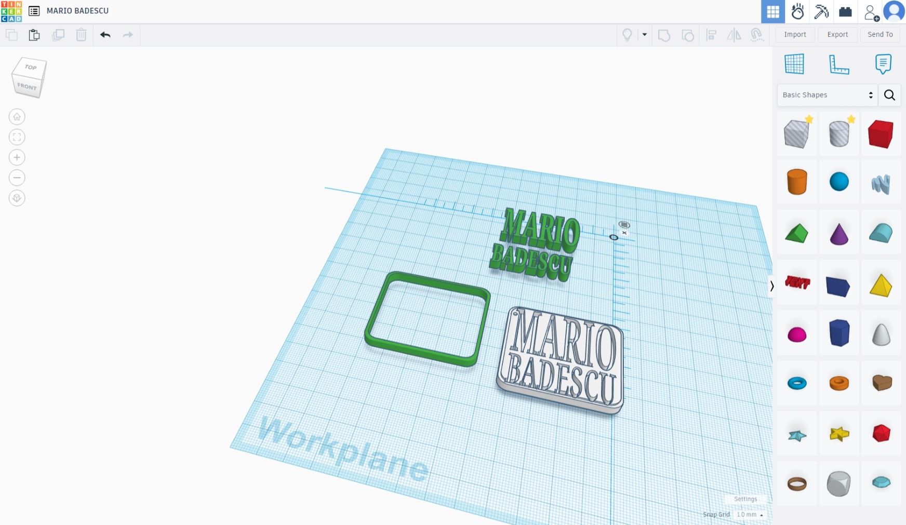
Task: Click the Export button
Action: 837,34
